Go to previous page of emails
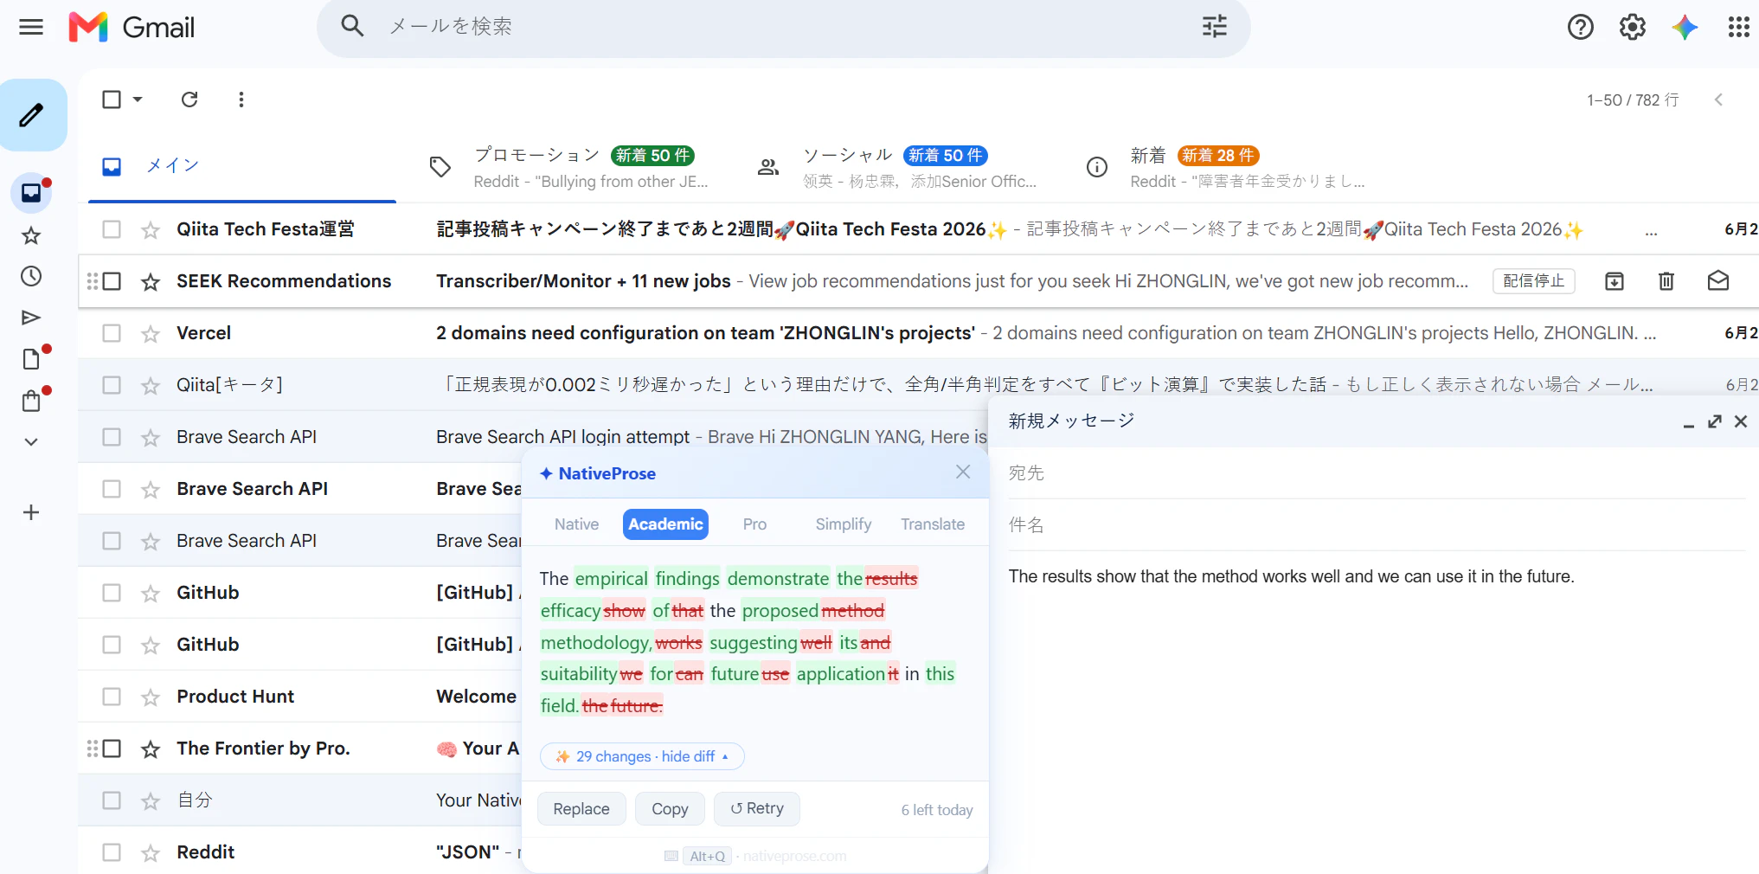1759x874 pixels. pos(1718,100)
